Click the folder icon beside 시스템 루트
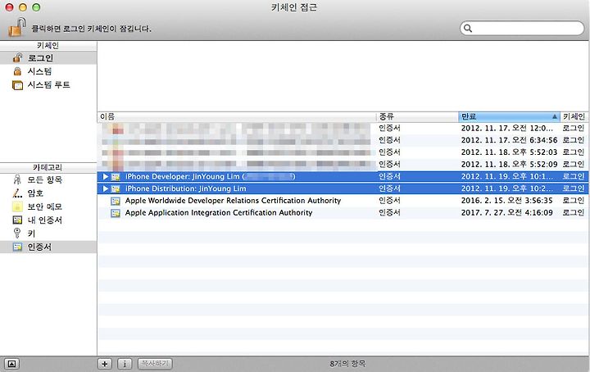Image resolution: width=590 pixels, height=372 pixels. point(17,85)
